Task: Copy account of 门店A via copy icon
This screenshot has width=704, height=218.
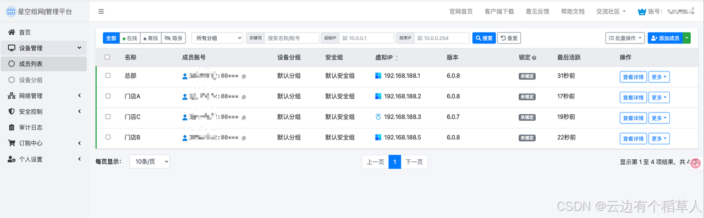Action: (244, 97)
